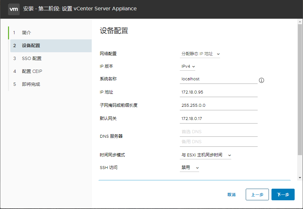Click the 时间同步模式 label
Viewport: 303px width, 209px height.
[x=113, y=155]
